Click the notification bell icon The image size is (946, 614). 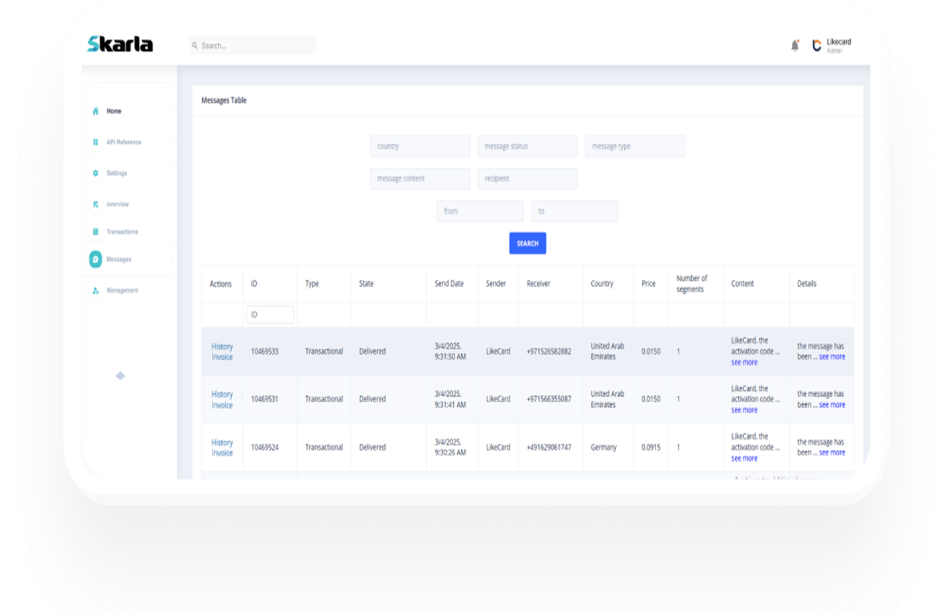tap(794, 46)
